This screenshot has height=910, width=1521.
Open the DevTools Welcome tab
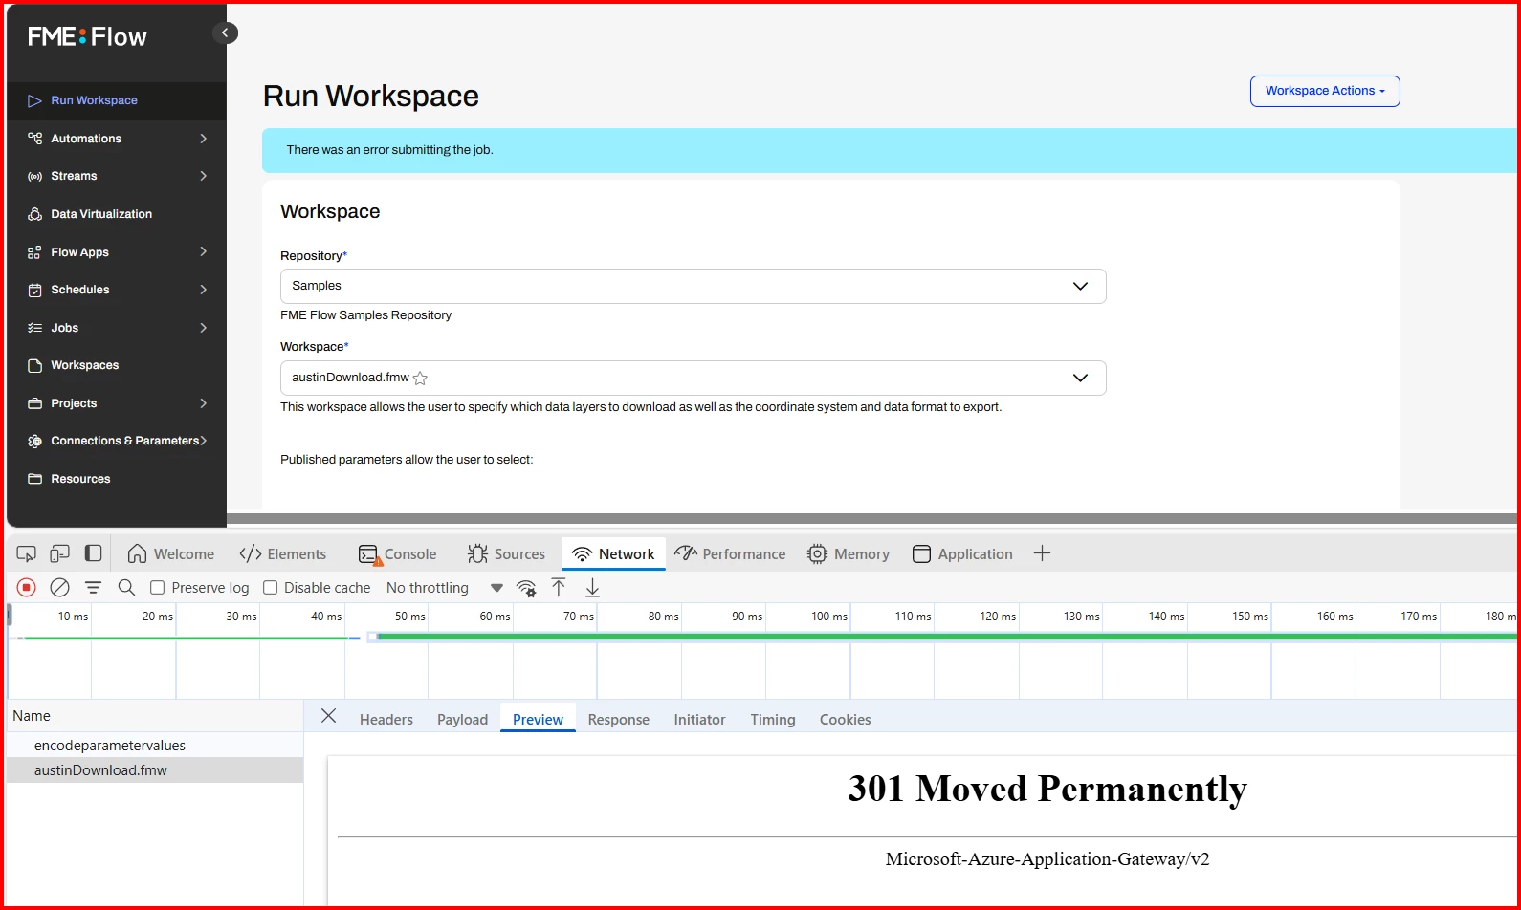pos(171,553)
